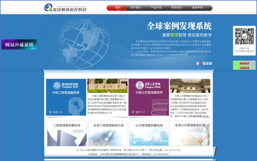Open the 工商管理案例素材库 tile

tap(67, 133)
